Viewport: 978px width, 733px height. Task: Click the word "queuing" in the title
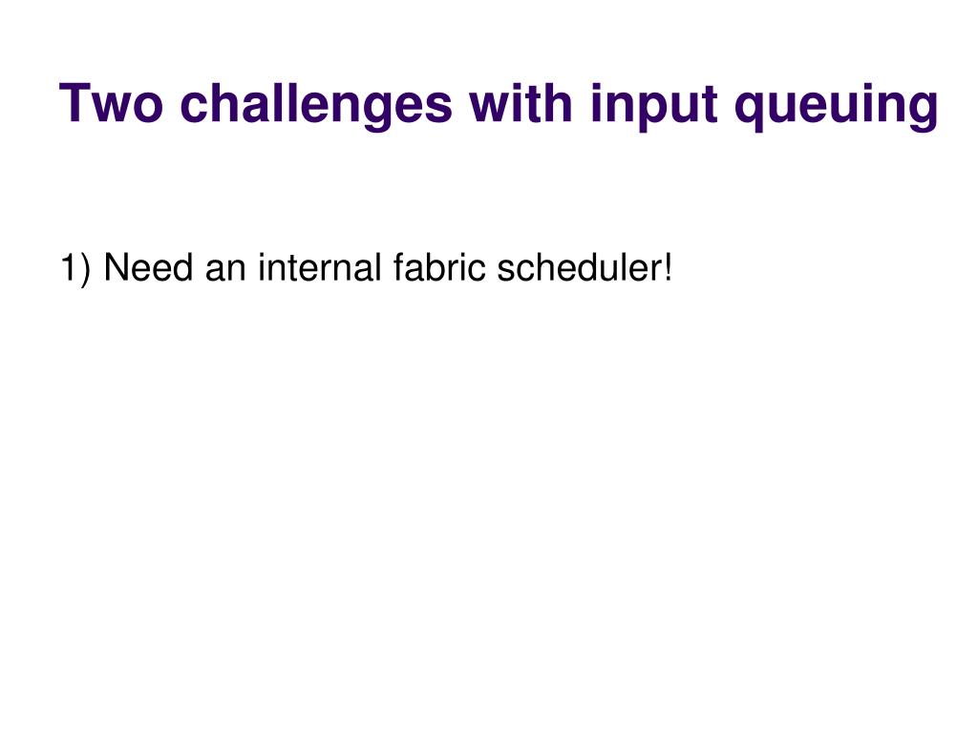pos(837,106)
